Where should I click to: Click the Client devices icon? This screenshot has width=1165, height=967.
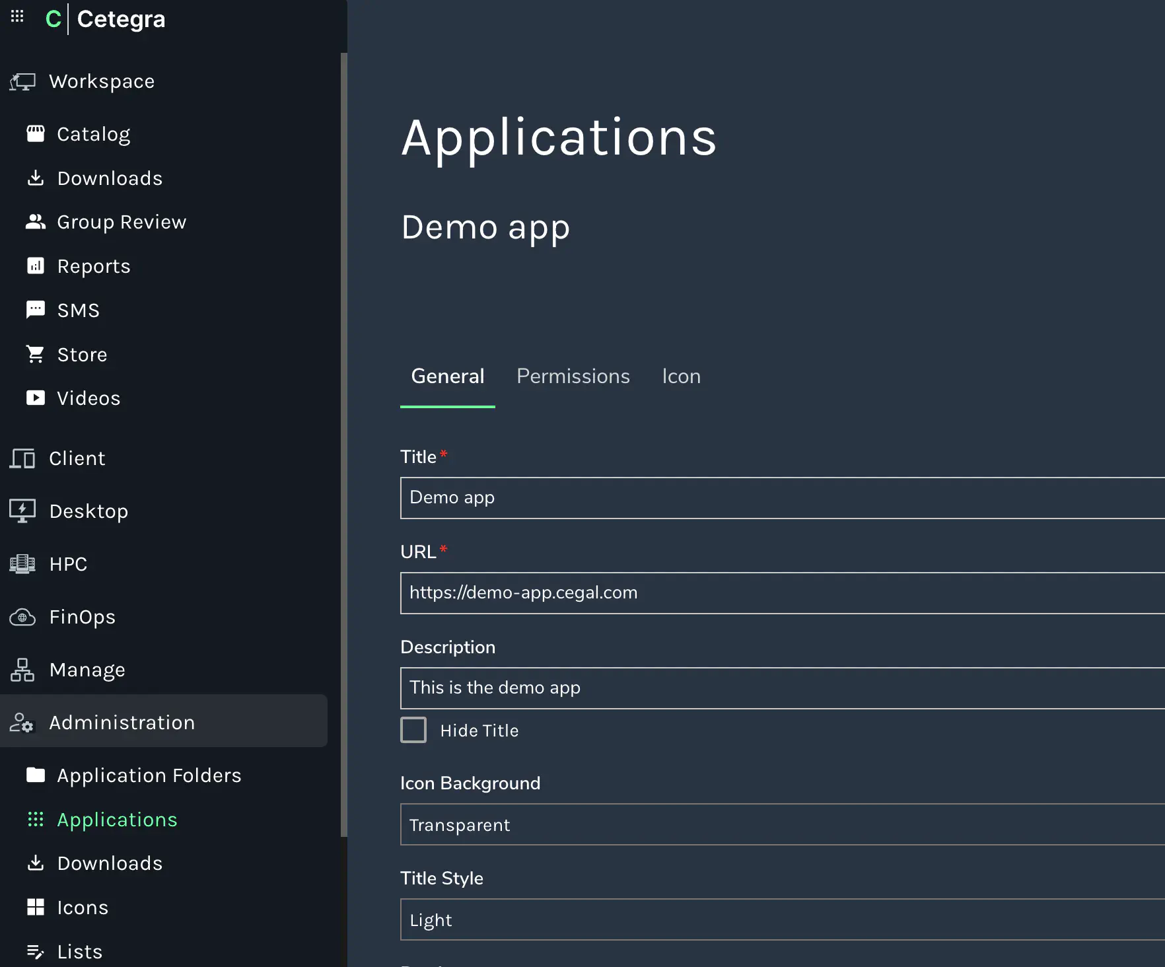coord(22,458)
